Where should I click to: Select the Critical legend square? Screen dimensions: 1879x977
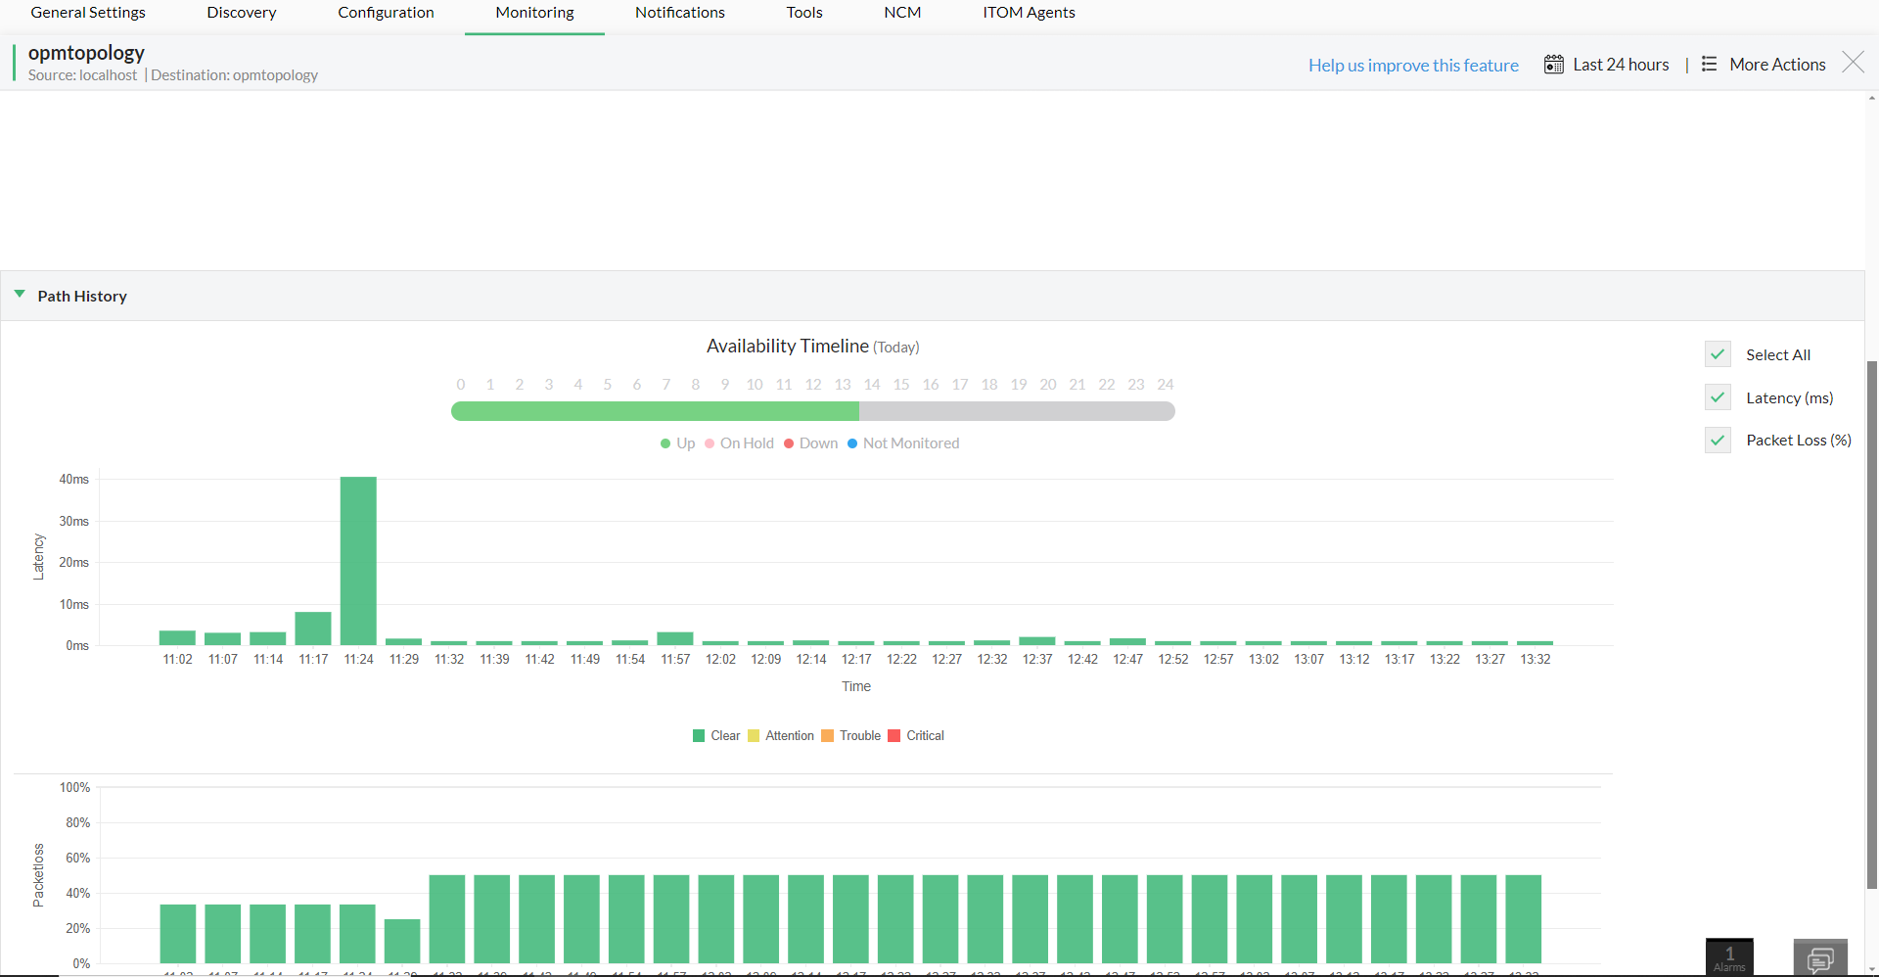pos(894,735)
